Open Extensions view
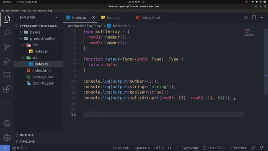Screen dimensions: 268x151 7,89
